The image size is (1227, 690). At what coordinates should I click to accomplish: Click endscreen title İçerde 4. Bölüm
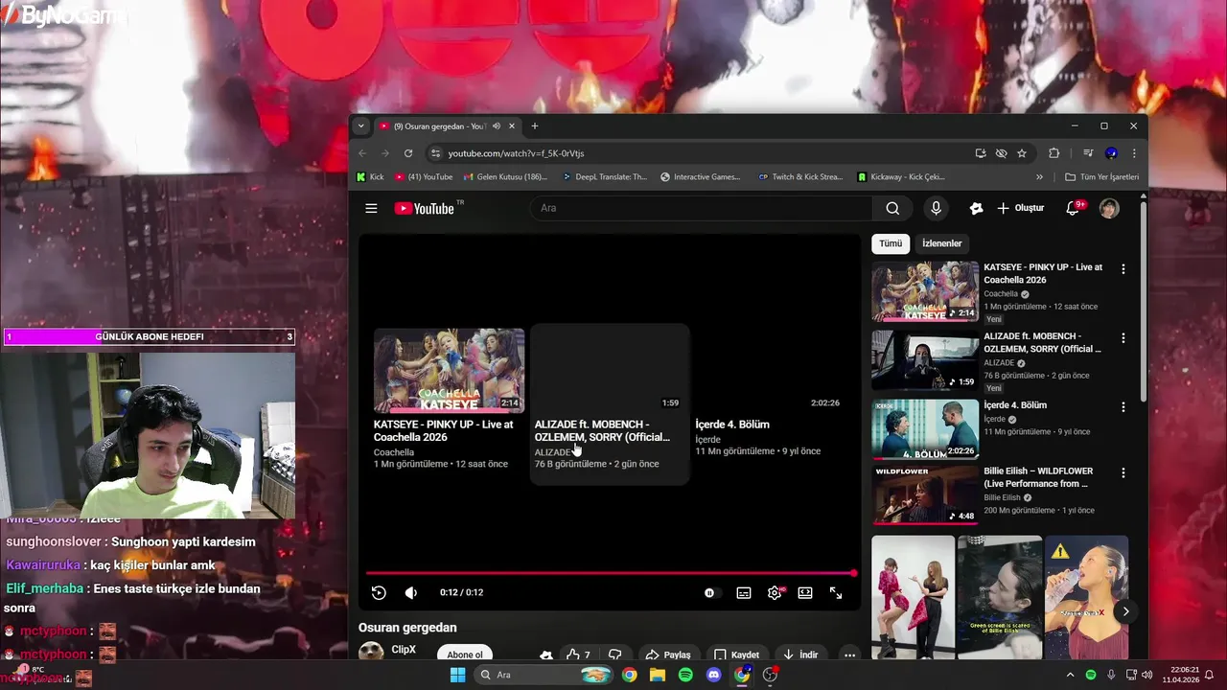pyautogui.click(x=732, y=425)
